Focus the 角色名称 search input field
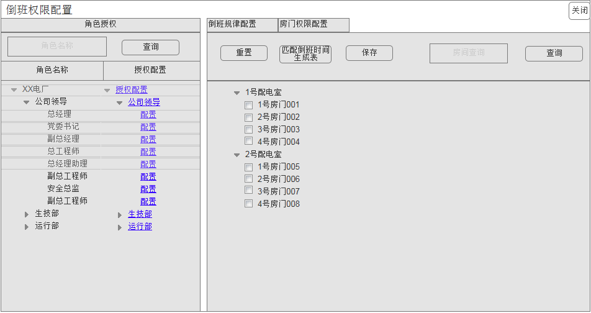The image size is (591, 313). [x=57, y=47]
